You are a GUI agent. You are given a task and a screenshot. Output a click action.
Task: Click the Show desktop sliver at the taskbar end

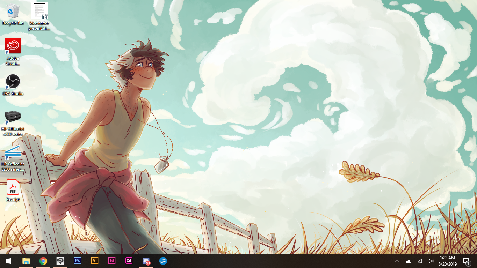[x=476, y=261]
